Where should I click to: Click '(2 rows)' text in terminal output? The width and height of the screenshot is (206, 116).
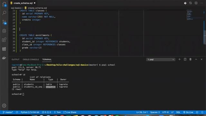[16, 89]
